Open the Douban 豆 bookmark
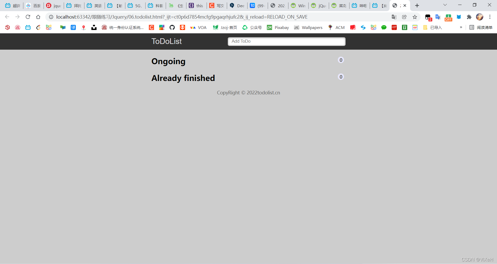Screen dimensions: 497x264 pyautogui.click(x=405, y=27)
